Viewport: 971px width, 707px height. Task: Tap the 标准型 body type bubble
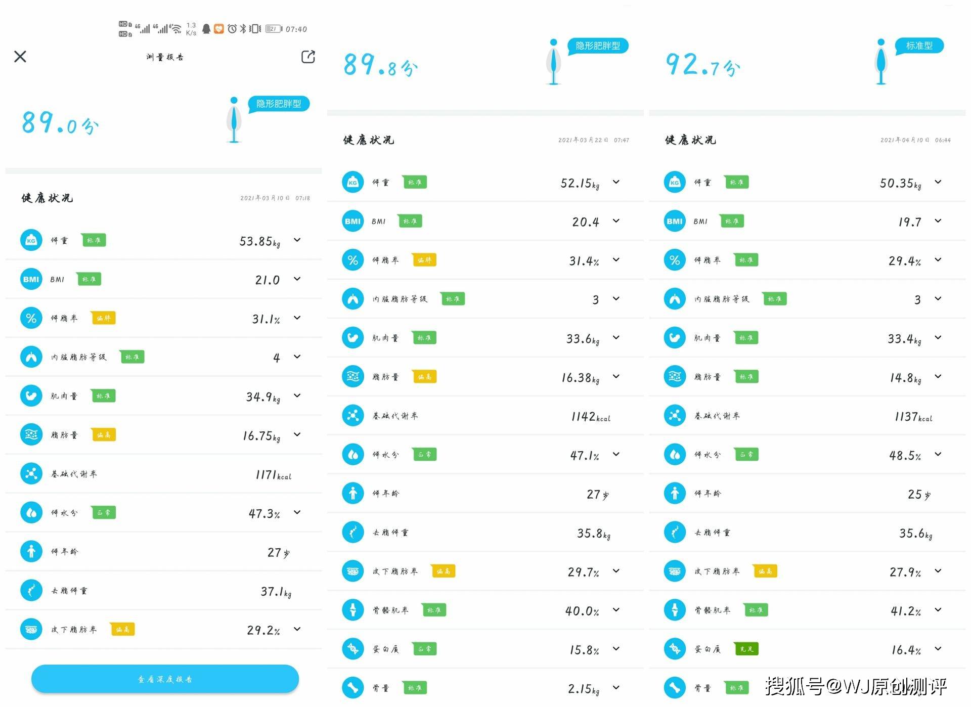point(919,46)
